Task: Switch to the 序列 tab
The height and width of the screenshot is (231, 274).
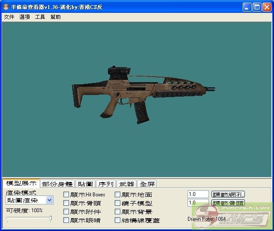Action: (106, 184)
